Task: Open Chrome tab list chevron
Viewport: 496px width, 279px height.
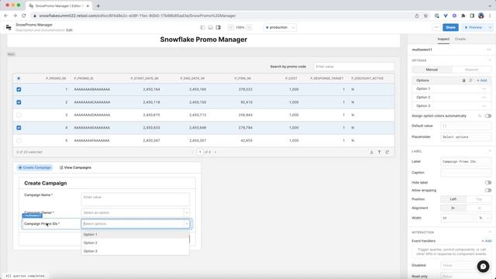Action: pos(490,5)
